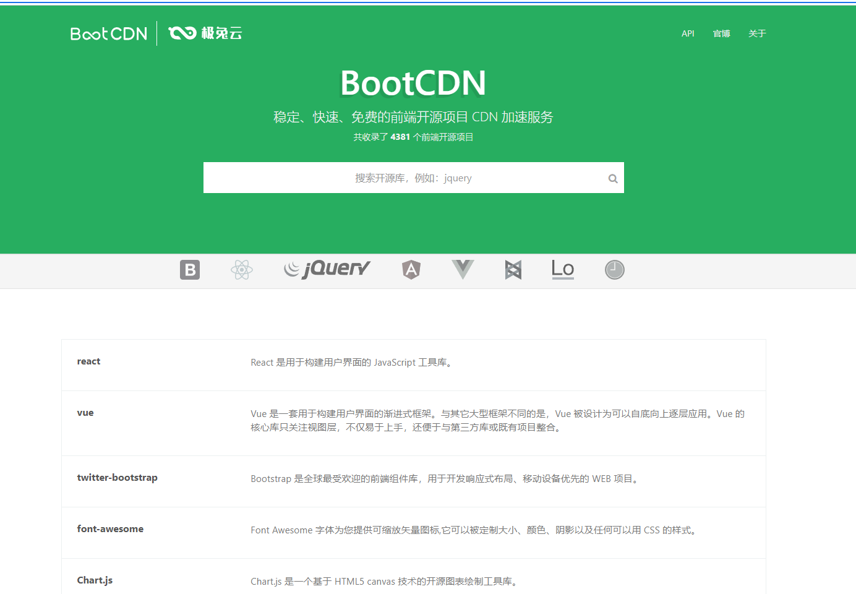The width and height of the screenshot is (856, 594).
Task: Click the BootCDN logo in the header
Action: click(x=109, y=33)
